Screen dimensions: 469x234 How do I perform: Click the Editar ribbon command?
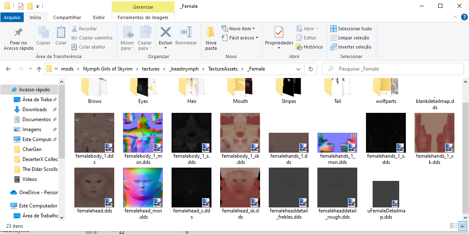click(x=306, y=38)
